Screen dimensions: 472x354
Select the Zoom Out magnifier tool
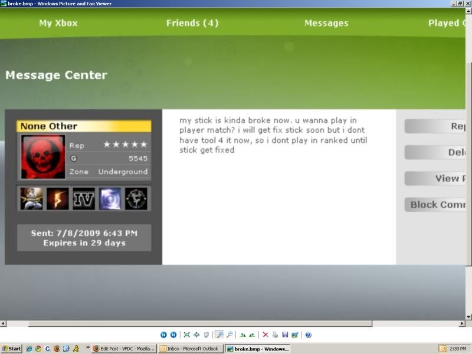[x=230, y=335]
